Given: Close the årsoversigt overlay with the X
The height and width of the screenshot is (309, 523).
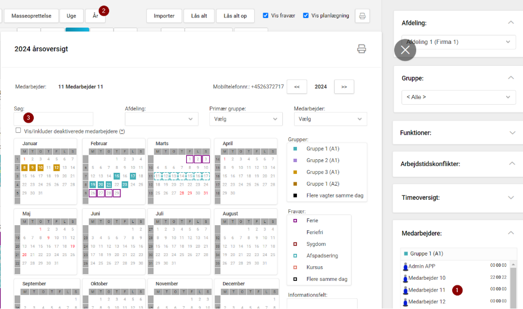Looking at the screenshot, I should (405, 50).
